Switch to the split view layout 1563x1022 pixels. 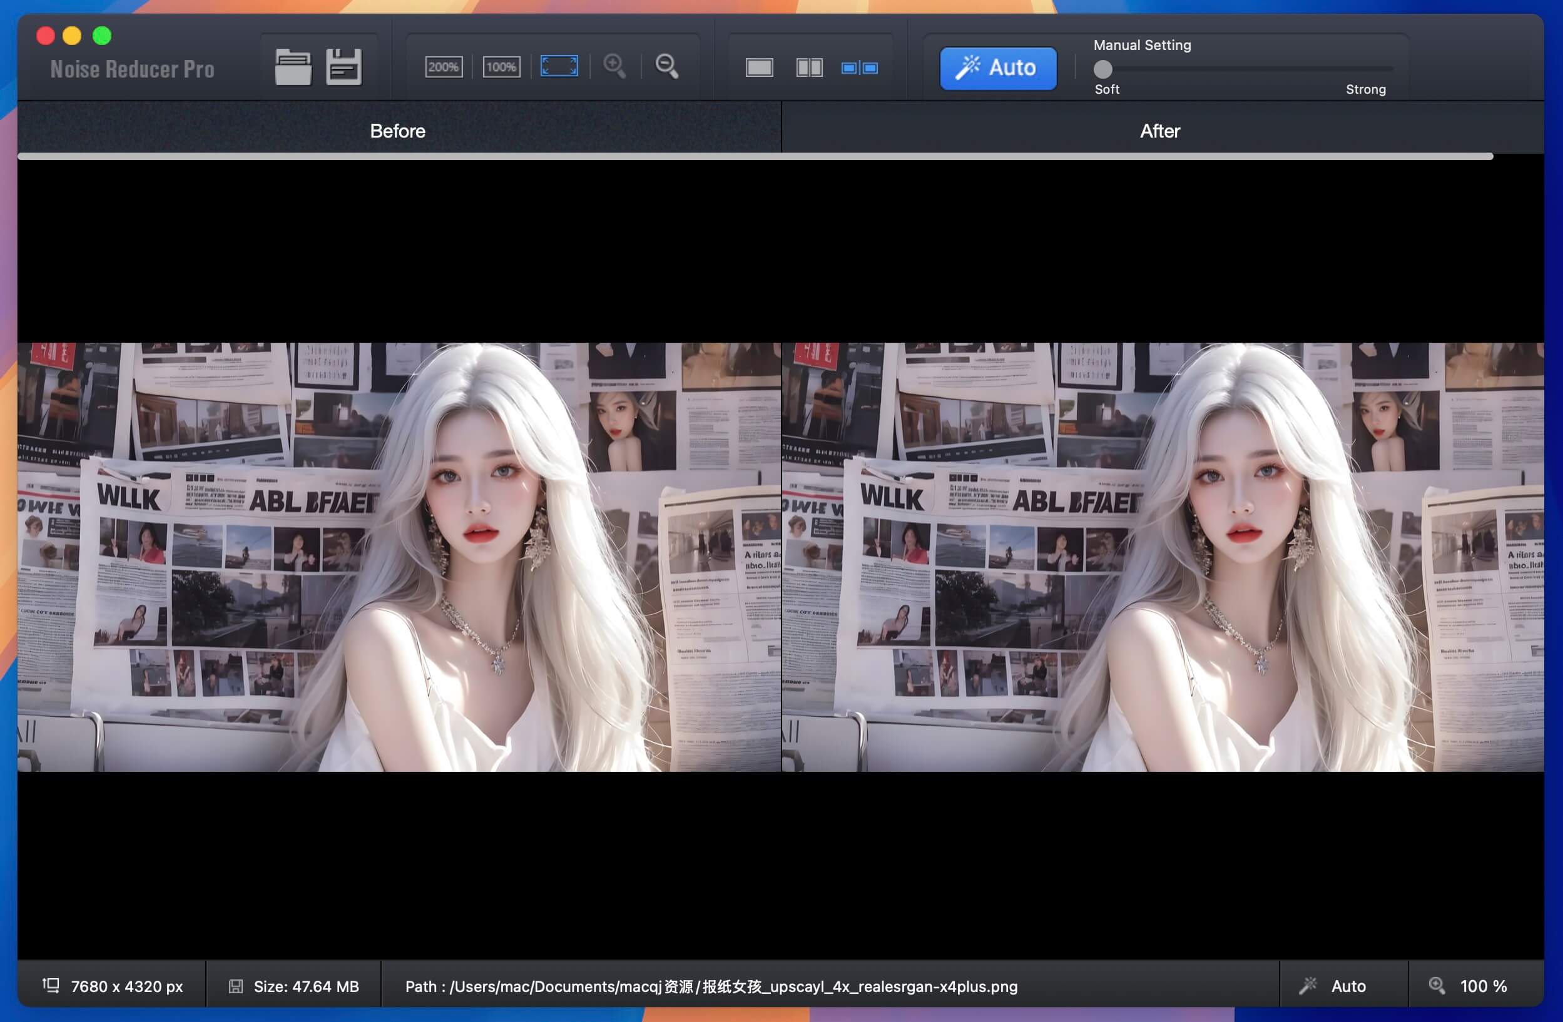click(x=809, y=68)
